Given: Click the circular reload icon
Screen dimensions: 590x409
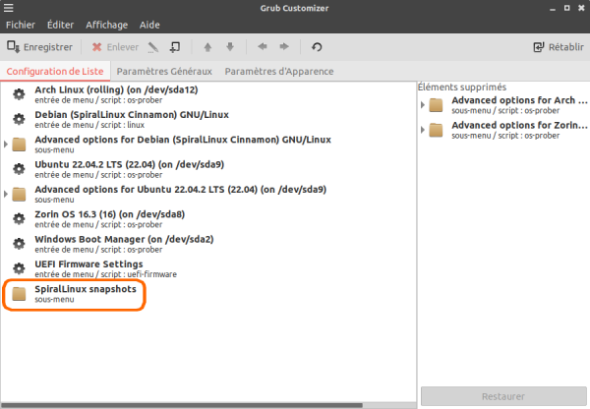Looking at the screenshot, I should click(x=317, y=46).
